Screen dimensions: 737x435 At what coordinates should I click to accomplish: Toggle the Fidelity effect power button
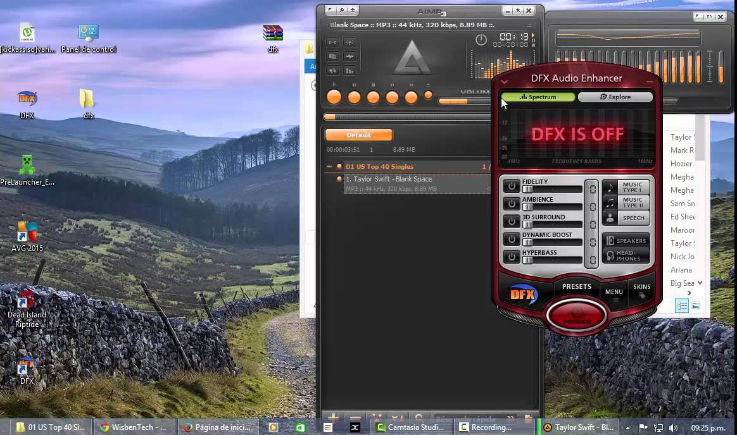pos(512,187)
